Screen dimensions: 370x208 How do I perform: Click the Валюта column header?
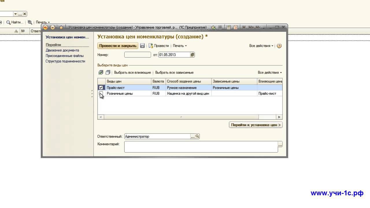click(158, 81)
